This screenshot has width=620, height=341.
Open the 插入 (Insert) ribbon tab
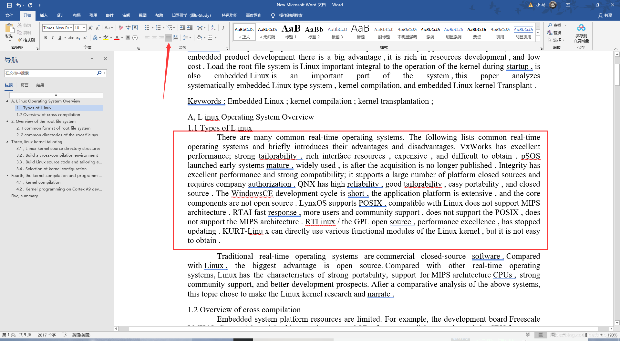point(44,15)
